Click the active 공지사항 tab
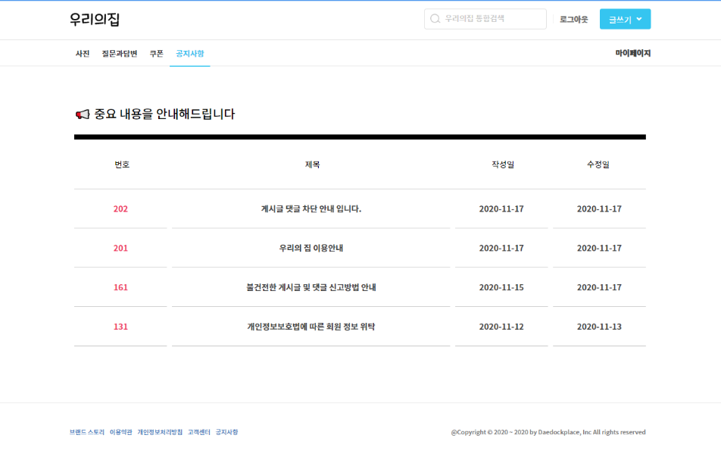Image resolution: width=721 pixels, height=457 pixels. pos(189,53)
